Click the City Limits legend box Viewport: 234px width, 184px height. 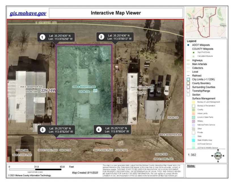tap(188, 79)
